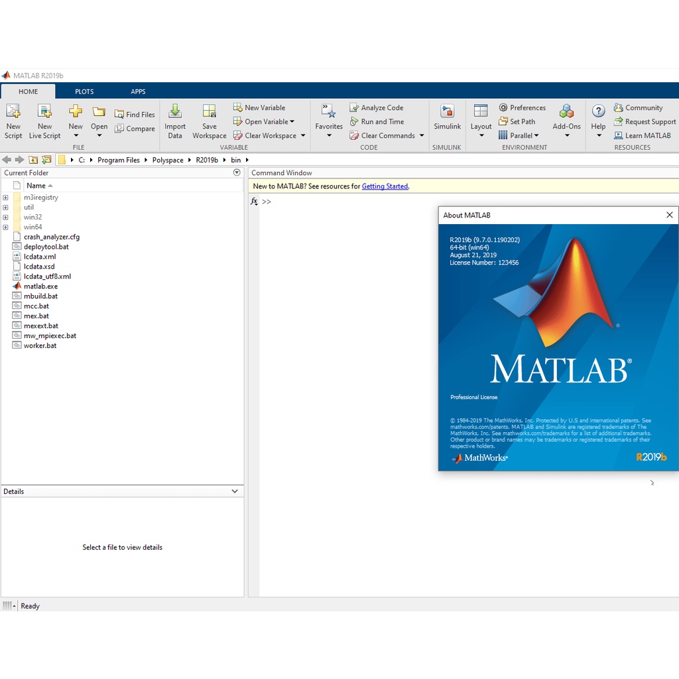Select matlab.exe in the file list

tap(40, 286)
